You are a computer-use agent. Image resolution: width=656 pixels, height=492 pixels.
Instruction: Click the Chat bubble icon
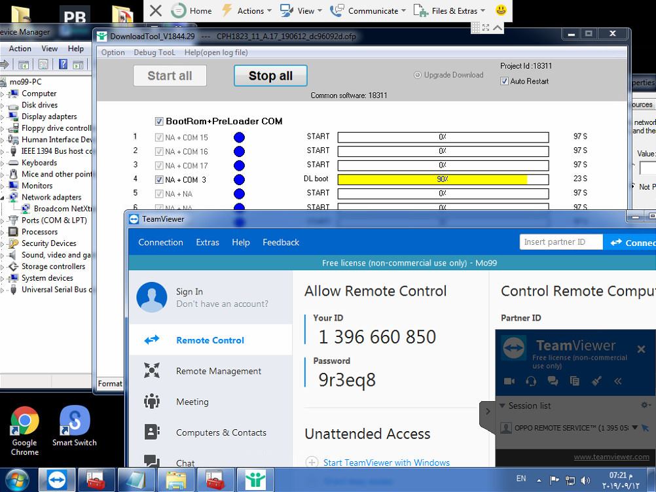click(151, 460)
